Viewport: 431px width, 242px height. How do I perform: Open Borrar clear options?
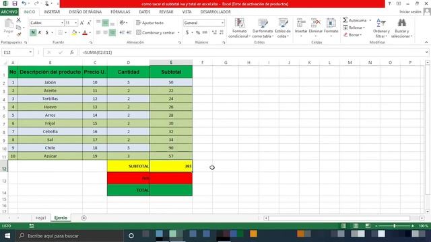(x=352, y=35)
